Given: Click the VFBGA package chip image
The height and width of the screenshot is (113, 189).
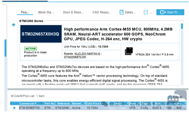Looking at the screenshot, I should click(x=129, y=51).
